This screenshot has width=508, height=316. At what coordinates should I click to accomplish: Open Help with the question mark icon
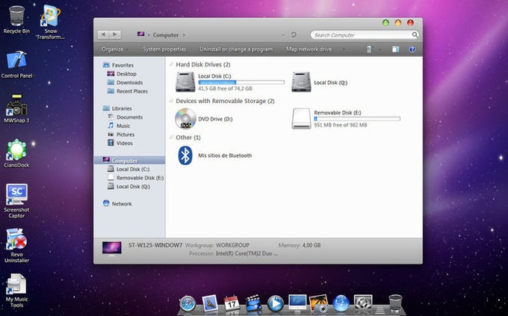tap(412, 49)
